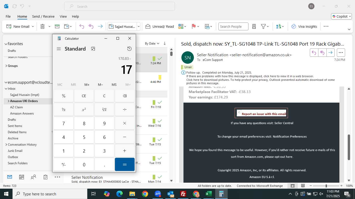Image resolution: width=355 pixels, height=199 pixels.
Task: Switch to People view icon
Action: 33,177
